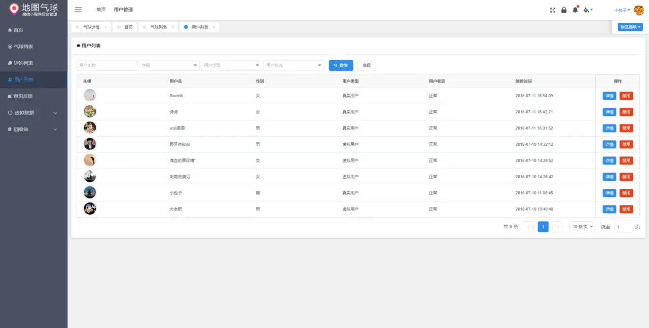Screen dimensions: 649x328
Task: Open the 性别 filter dropdown
Action: tap(169, 65)
